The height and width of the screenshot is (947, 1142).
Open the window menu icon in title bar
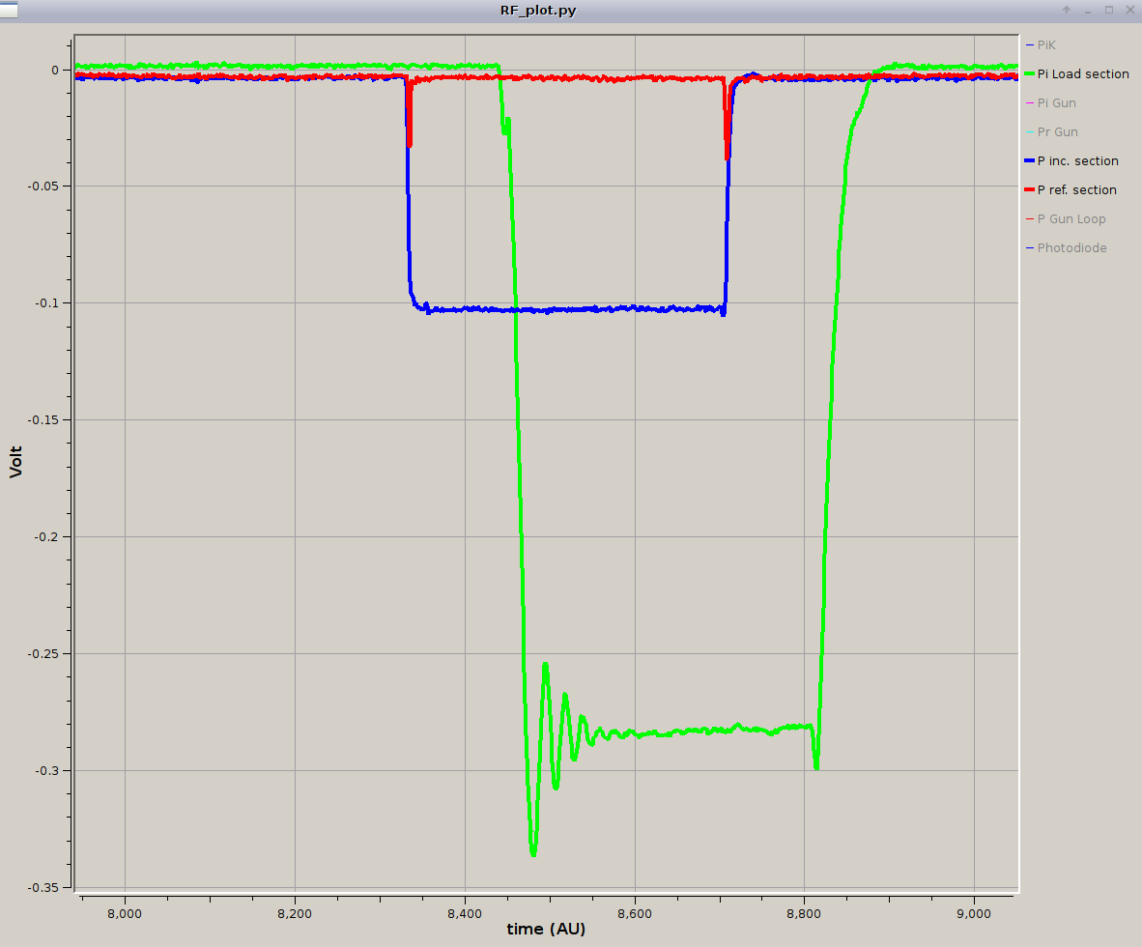[9, 10]
